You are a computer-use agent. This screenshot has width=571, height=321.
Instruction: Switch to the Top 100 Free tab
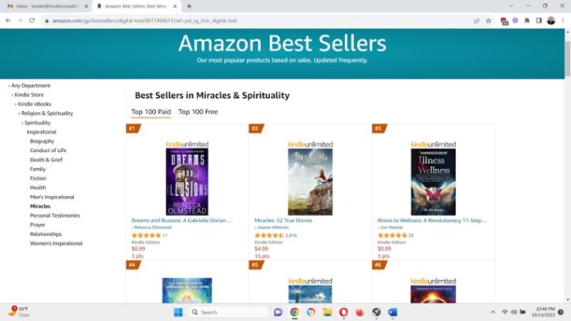point(198,112)
